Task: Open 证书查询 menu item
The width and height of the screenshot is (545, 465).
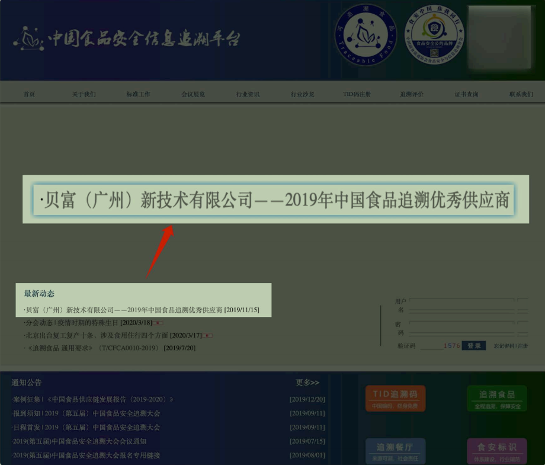Action: (x=466, y=94)
